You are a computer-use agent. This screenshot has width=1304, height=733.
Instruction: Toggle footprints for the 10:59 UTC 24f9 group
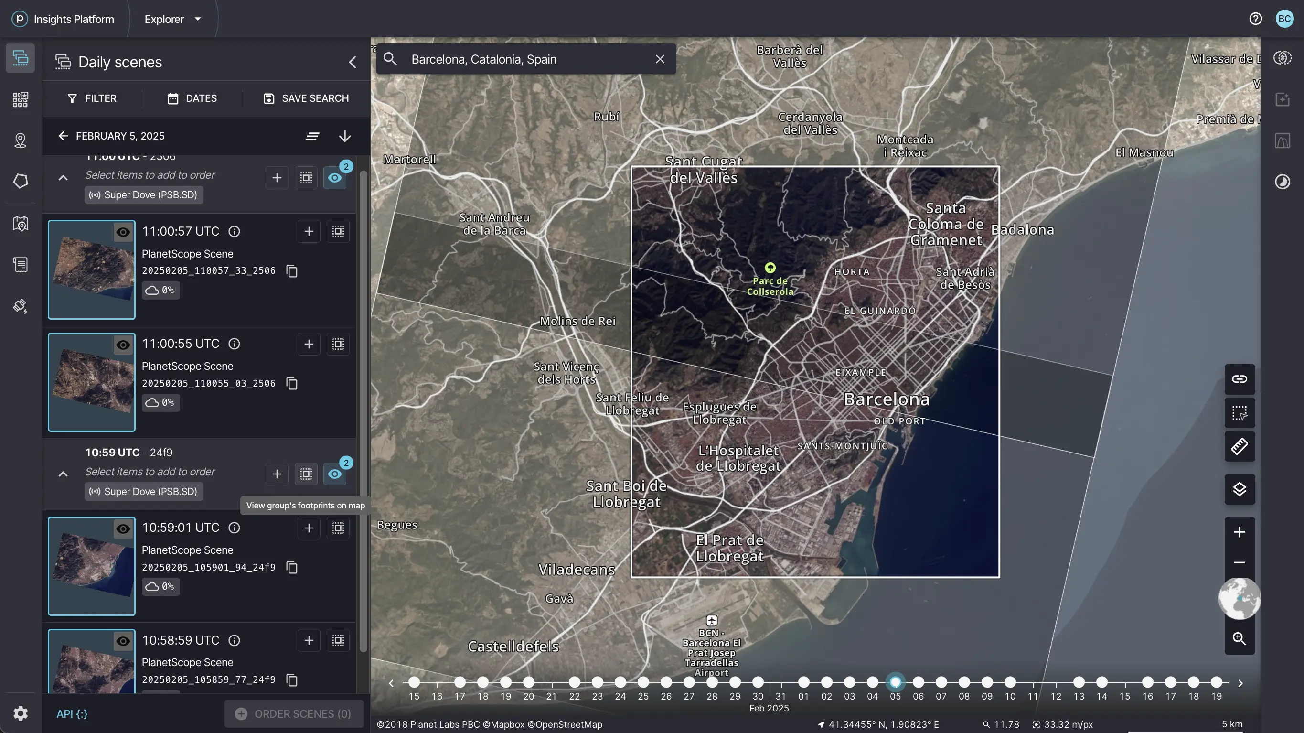pyautogui.click(x=335, y=474)
